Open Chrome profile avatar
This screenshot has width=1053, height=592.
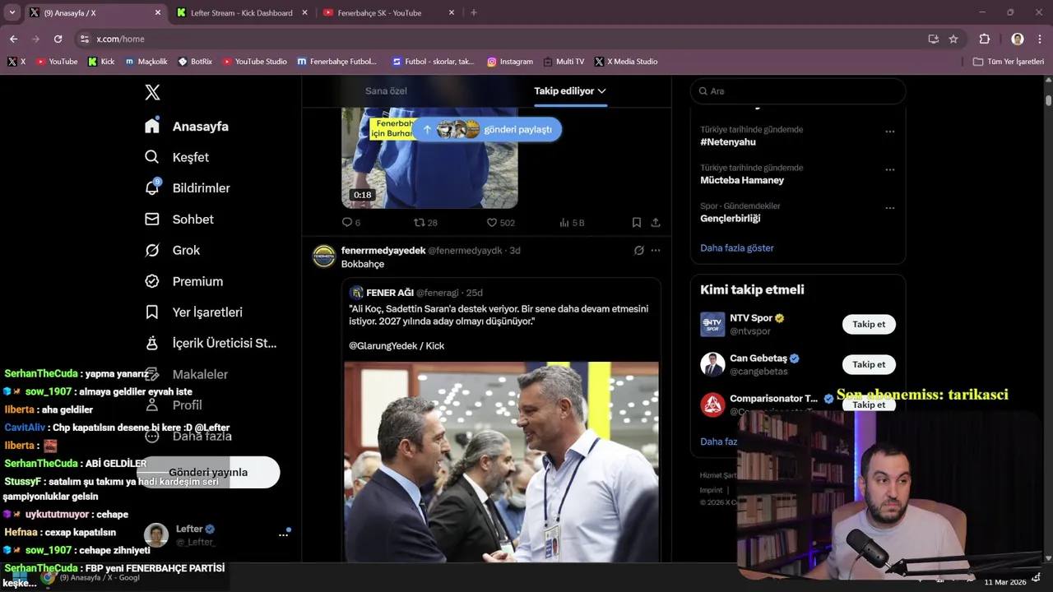pos(1018,39)
